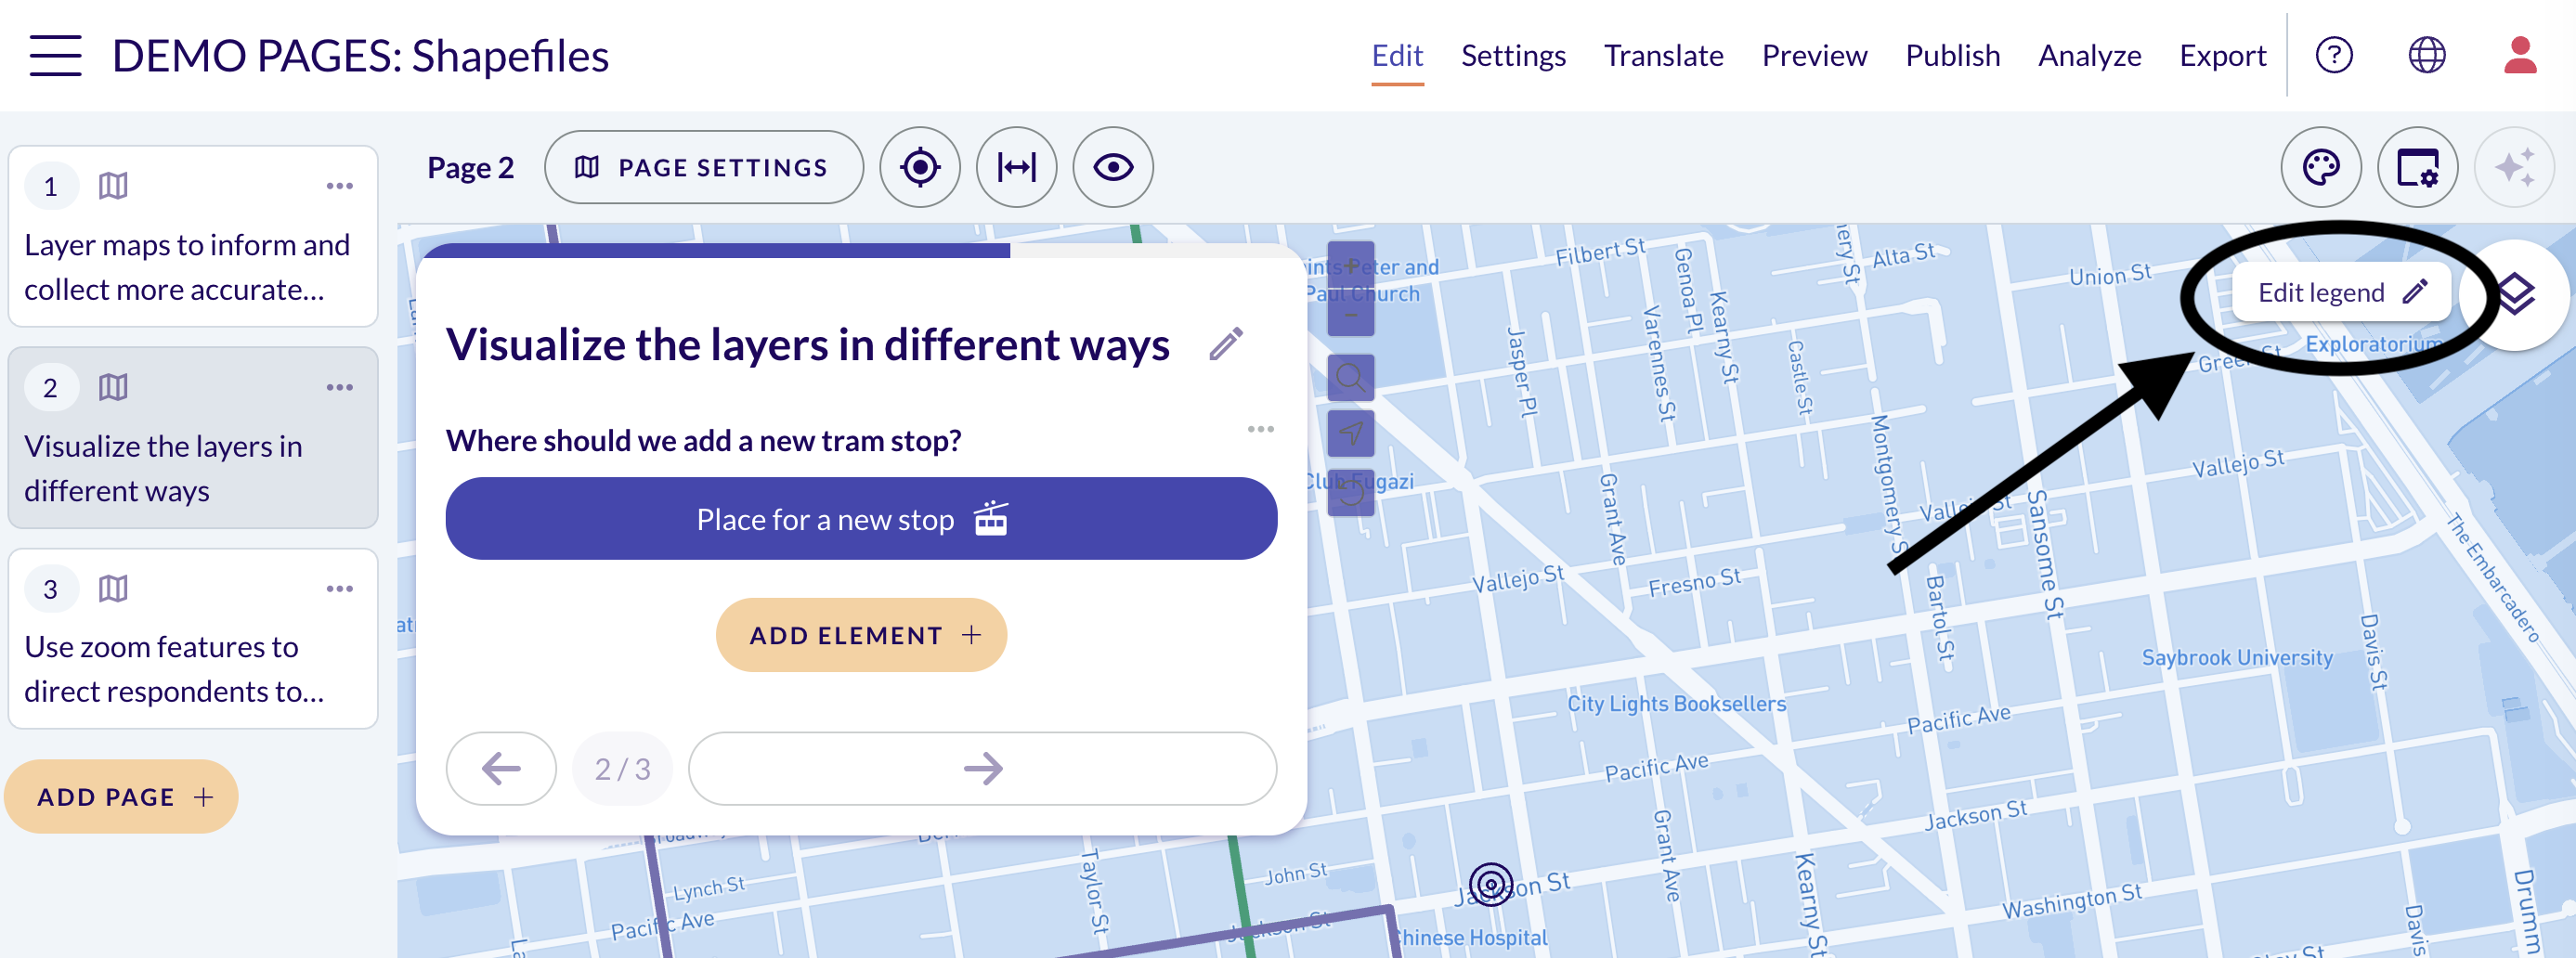Open options menu for page 1

point(339,186)
